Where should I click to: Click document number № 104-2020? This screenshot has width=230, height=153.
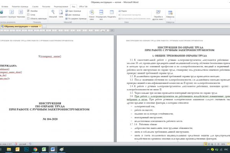pos(50,119)
